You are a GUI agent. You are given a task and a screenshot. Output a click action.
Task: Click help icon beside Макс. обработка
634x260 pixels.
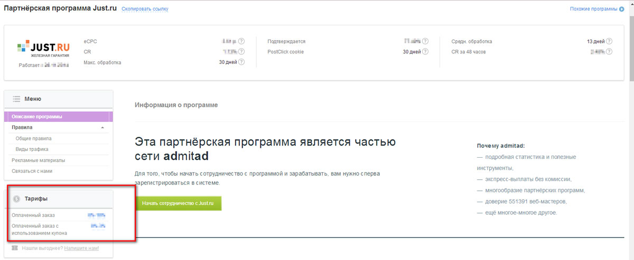pyautogui.click(x=241, y=62)
